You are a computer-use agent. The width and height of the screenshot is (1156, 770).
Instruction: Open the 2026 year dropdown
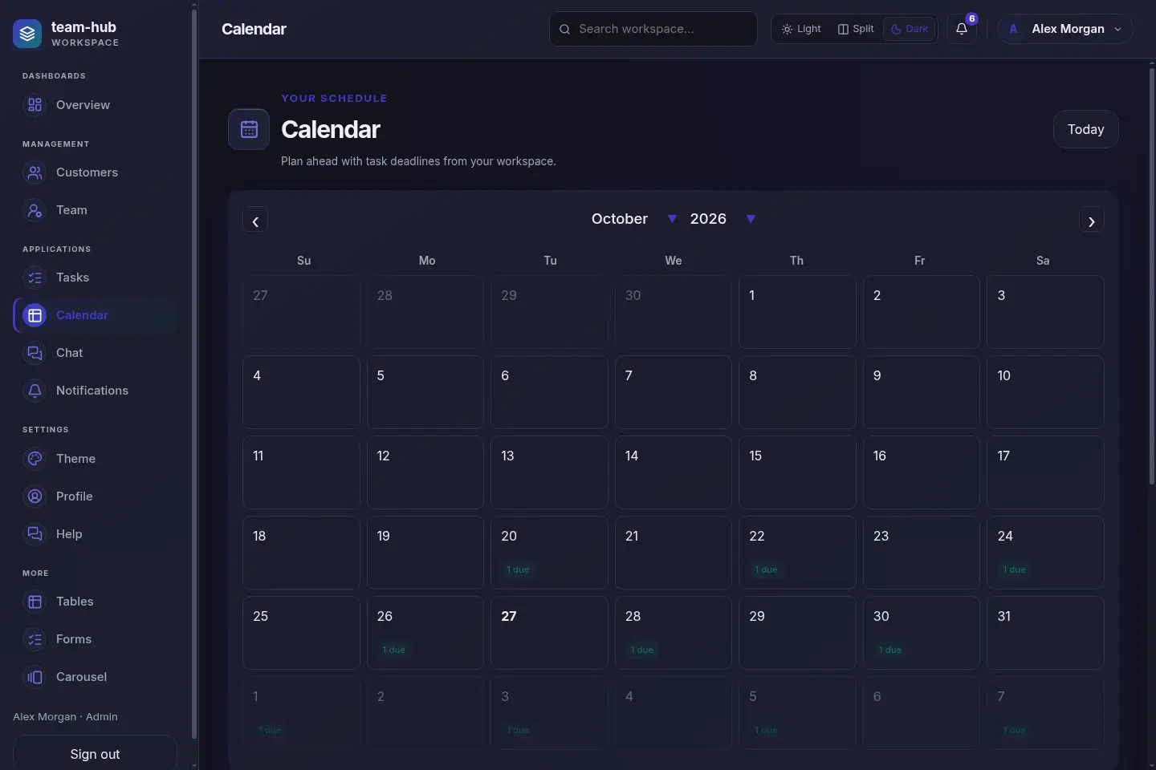coord(722,219)
